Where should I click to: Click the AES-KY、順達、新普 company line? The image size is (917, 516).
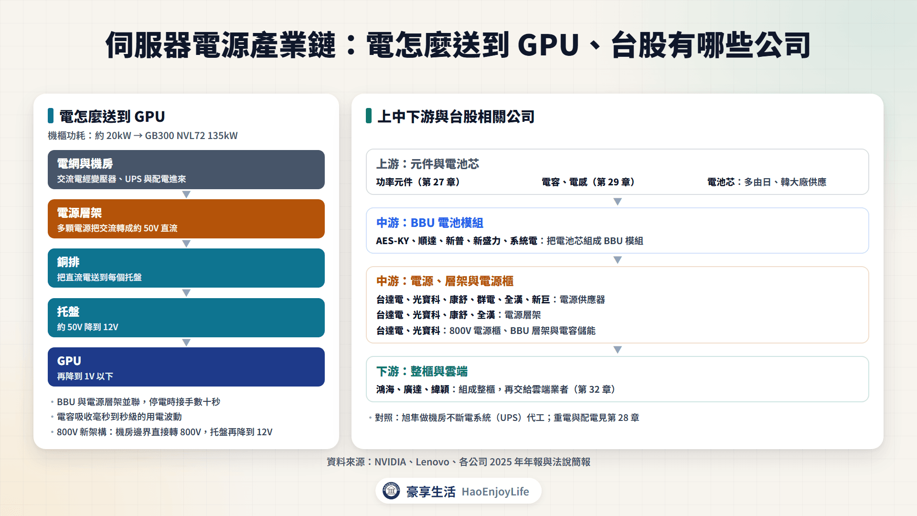510,241
